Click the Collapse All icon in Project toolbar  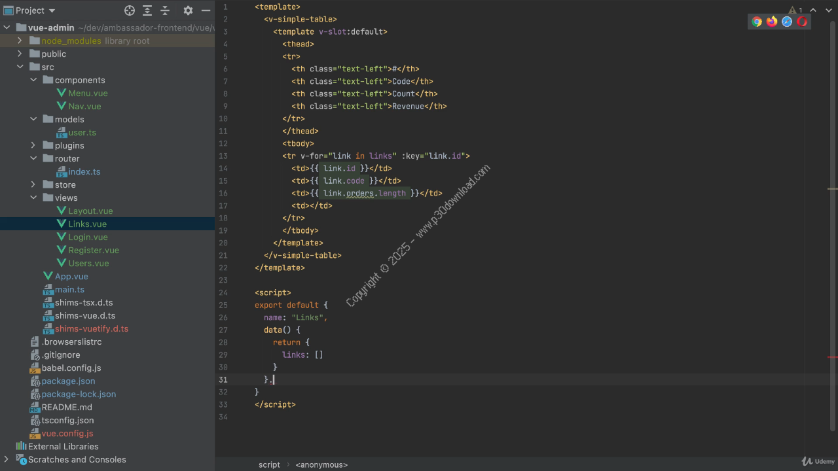(x=165, y=10)
